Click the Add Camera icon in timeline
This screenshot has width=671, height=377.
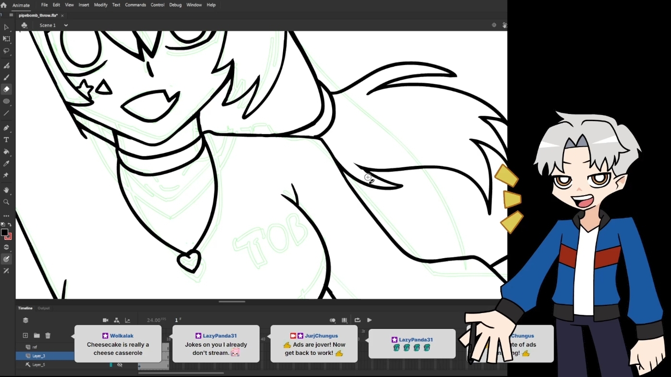106,320
